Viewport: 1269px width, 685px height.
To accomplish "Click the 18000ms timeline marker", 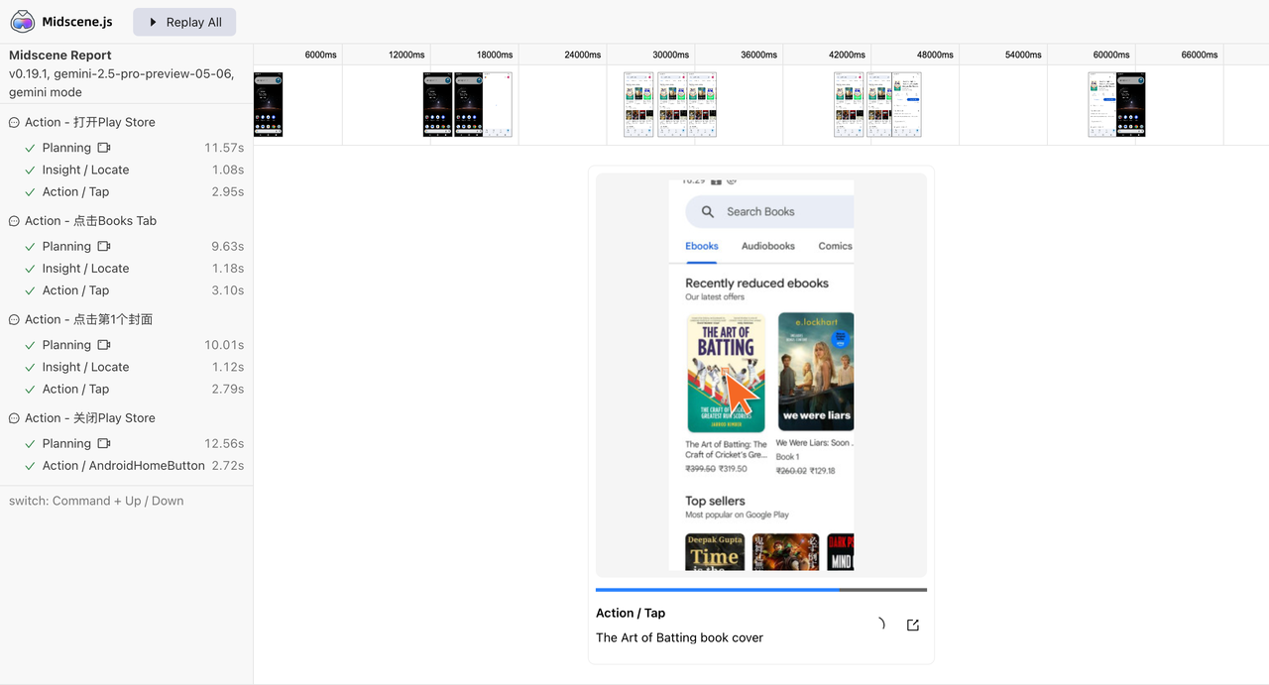I will 495,56.
